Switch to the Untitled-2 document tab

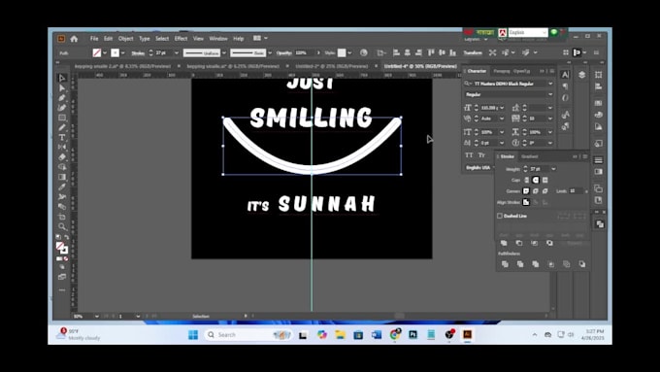tap(332, 66)
